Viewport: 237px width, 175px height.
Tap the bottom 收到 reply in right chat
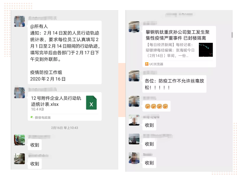[149, 163]
